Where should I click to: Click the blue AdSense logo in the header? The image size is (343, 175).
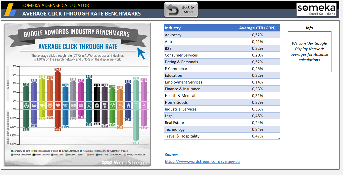click(10, 10)
